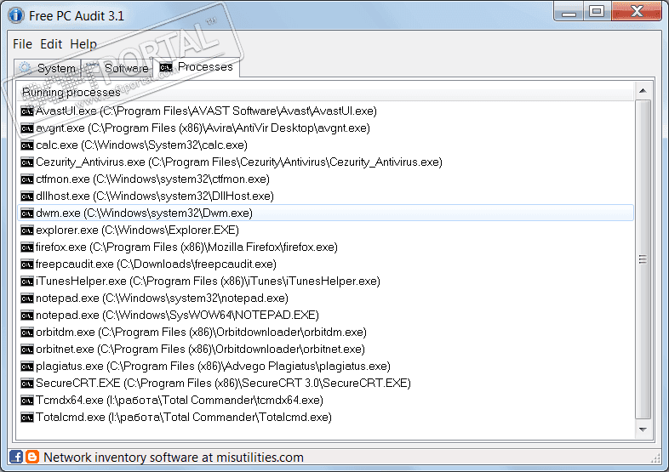Select the orbitnet.exe process row
The height and width of the screenshot is (472, 669).
point(325,350)
